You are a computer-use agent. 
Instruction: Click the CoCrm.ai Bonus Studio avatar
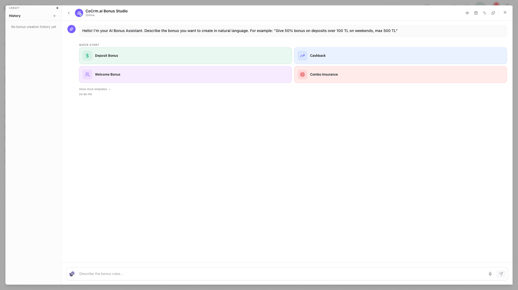tap(79, 13)
